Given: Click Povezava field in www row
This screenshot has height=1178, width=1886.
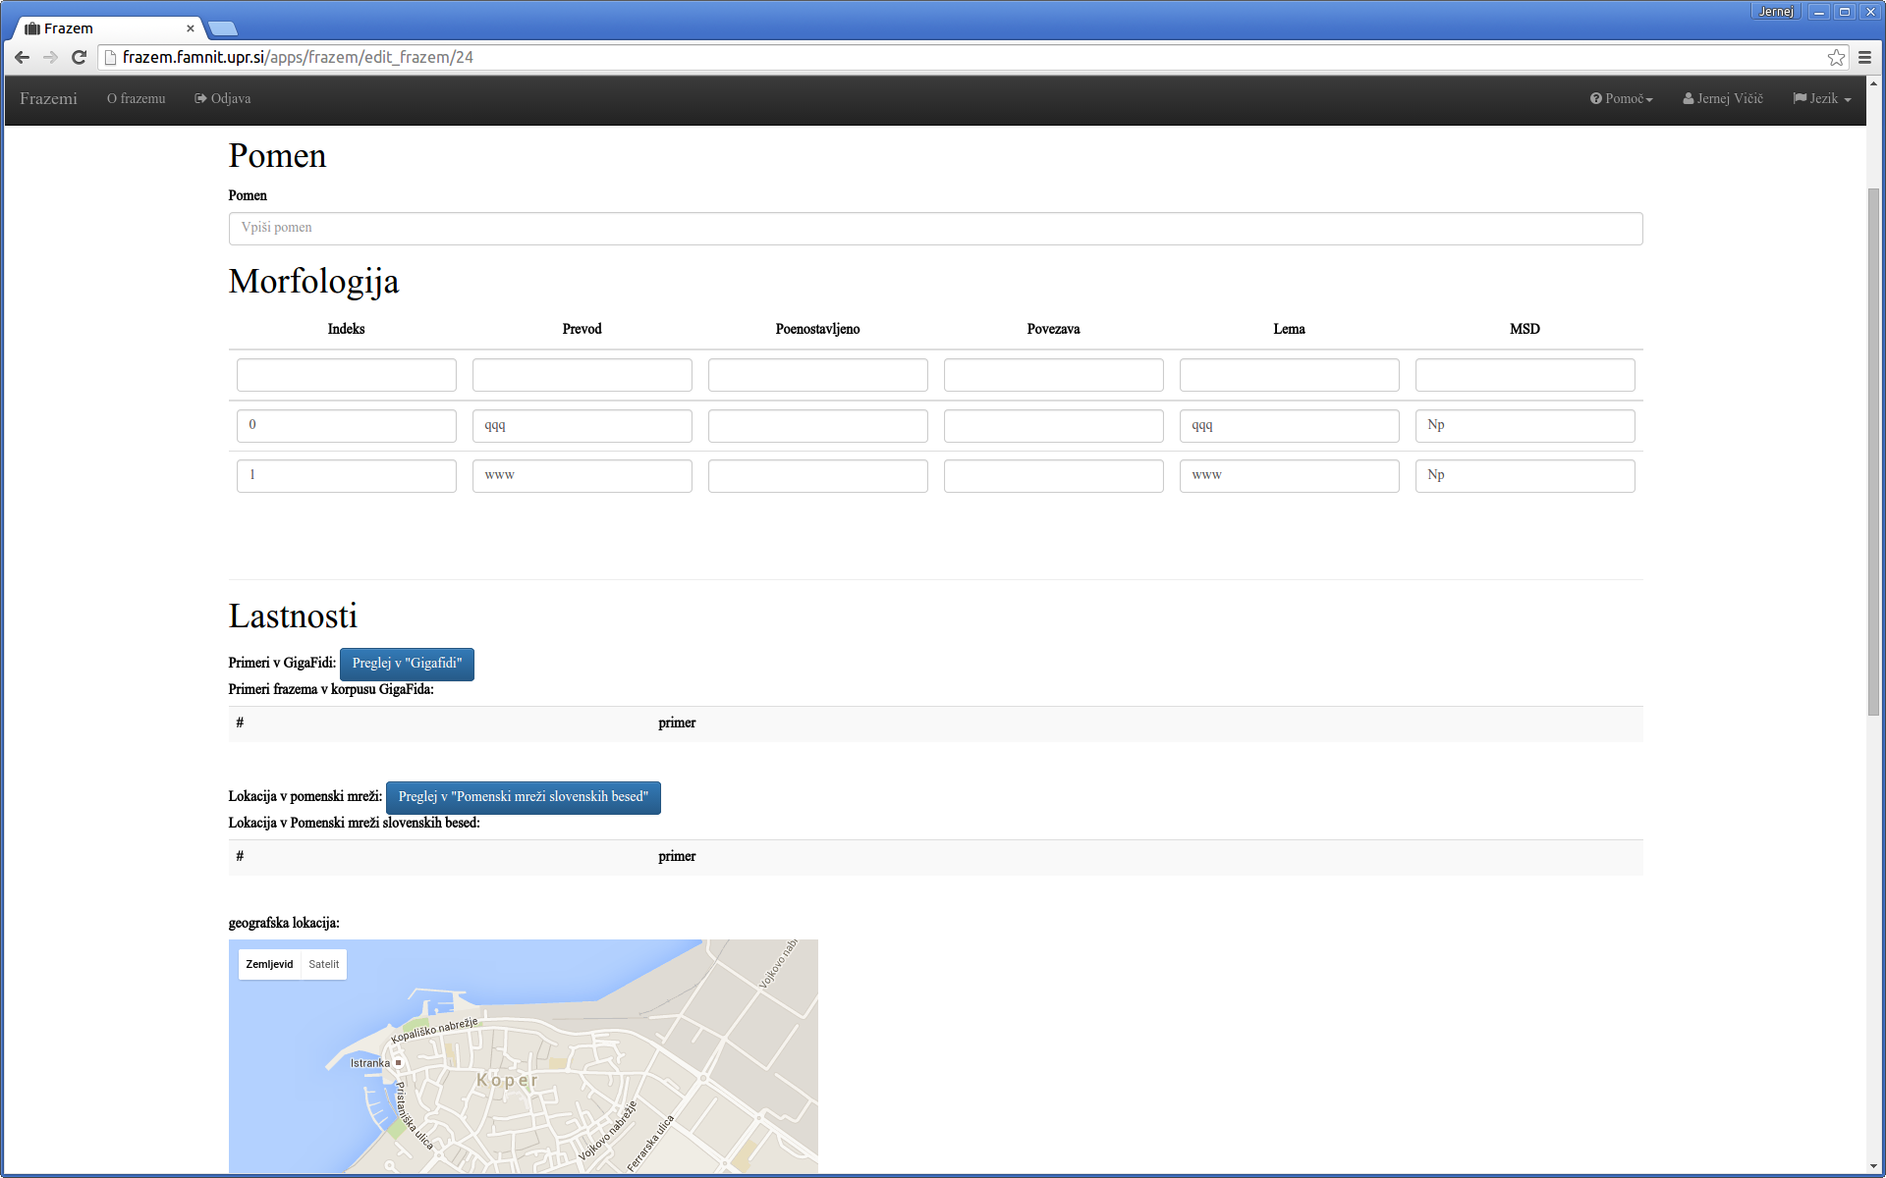Looking at the screenshot, I should pos(1053,476).
